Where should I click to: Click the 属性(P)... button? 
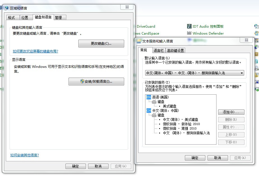[x=231, y=127]
